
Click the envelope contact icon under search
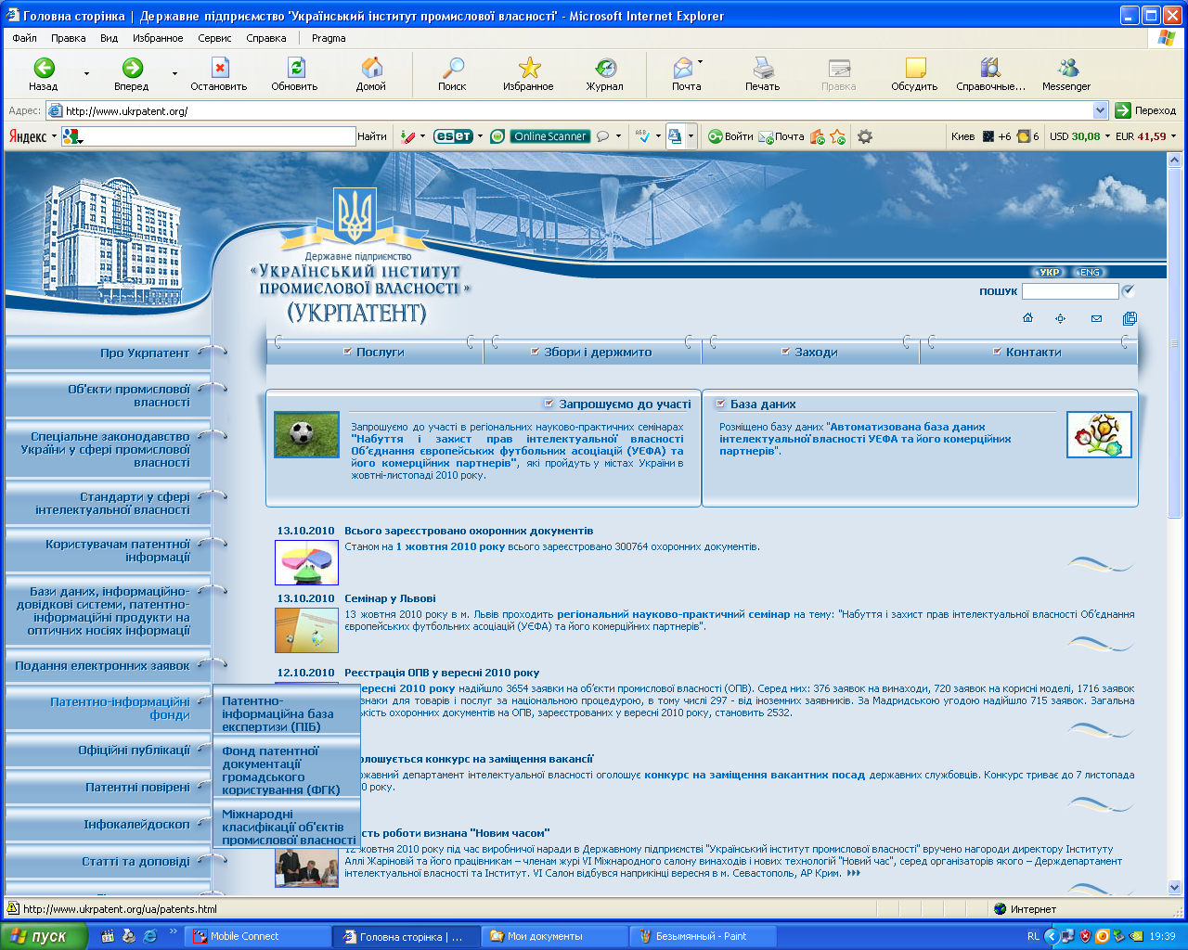(x=1096, y=318)
